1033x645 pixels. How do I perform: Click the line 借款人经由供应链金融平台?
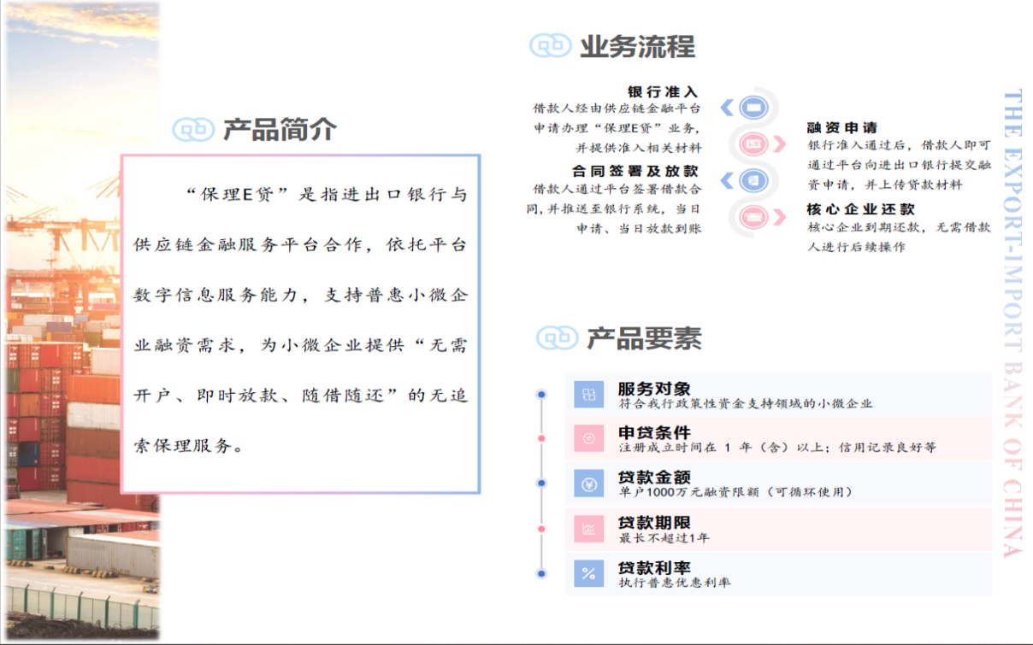point(617,108)
